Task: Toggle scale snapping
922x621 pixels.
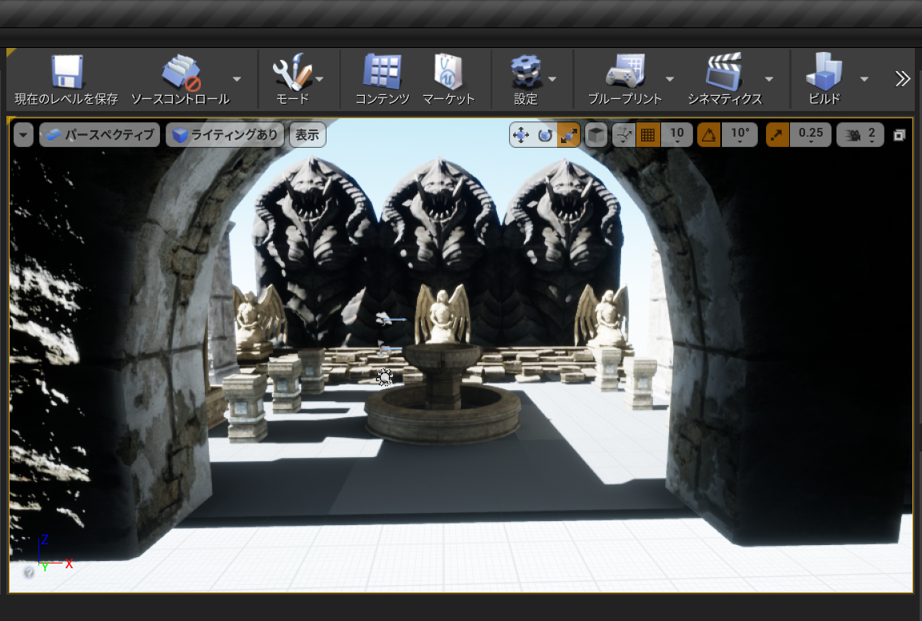Action: [777, 135]
